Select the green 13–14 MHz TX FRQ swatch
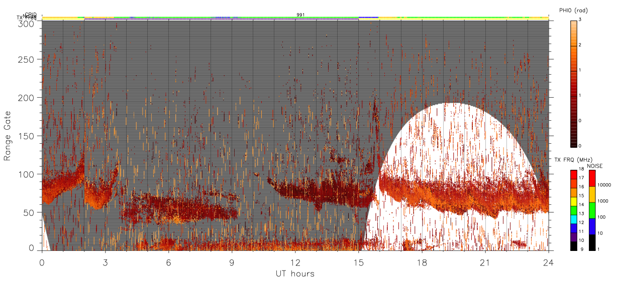This screenshot has width=617, height=284. (x=574, y=210)
